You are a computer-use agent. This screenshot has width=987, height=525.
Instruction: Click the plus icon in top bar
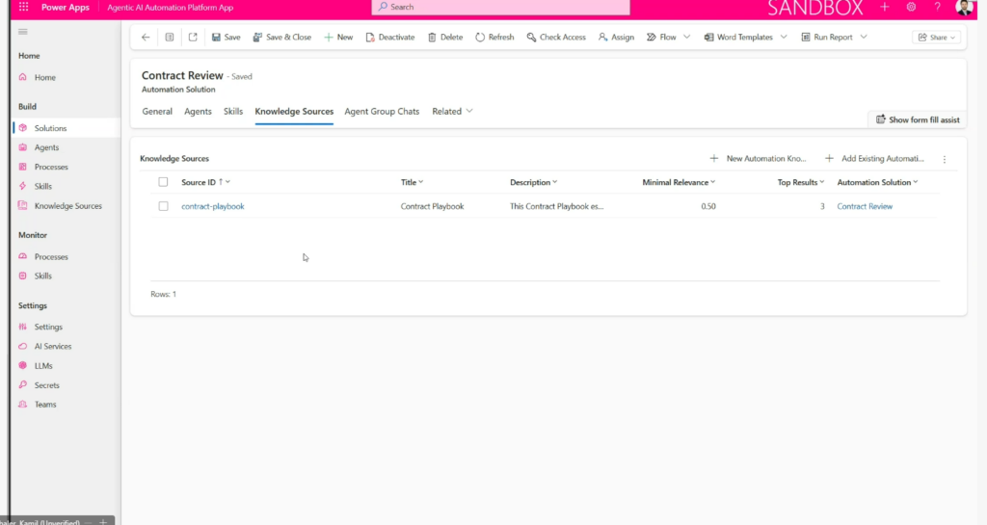(x=885, y=7)
